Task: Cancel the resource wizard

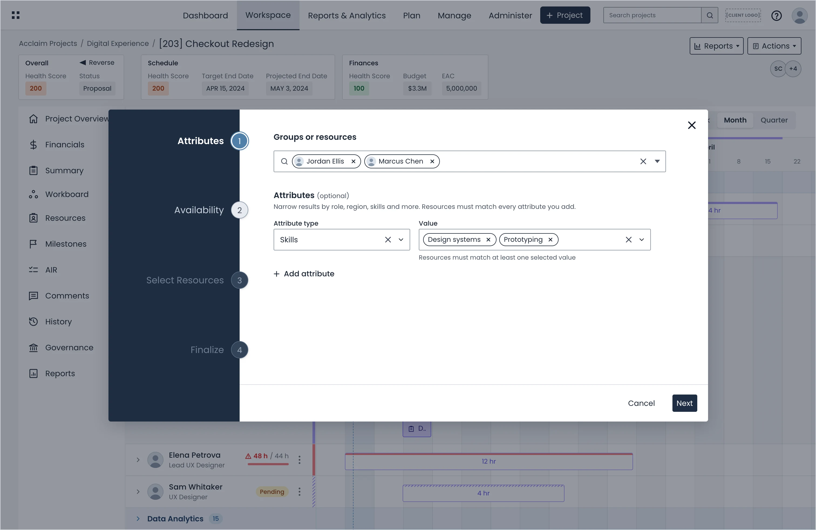Action: pyautogui.click(x=641, y=403)
